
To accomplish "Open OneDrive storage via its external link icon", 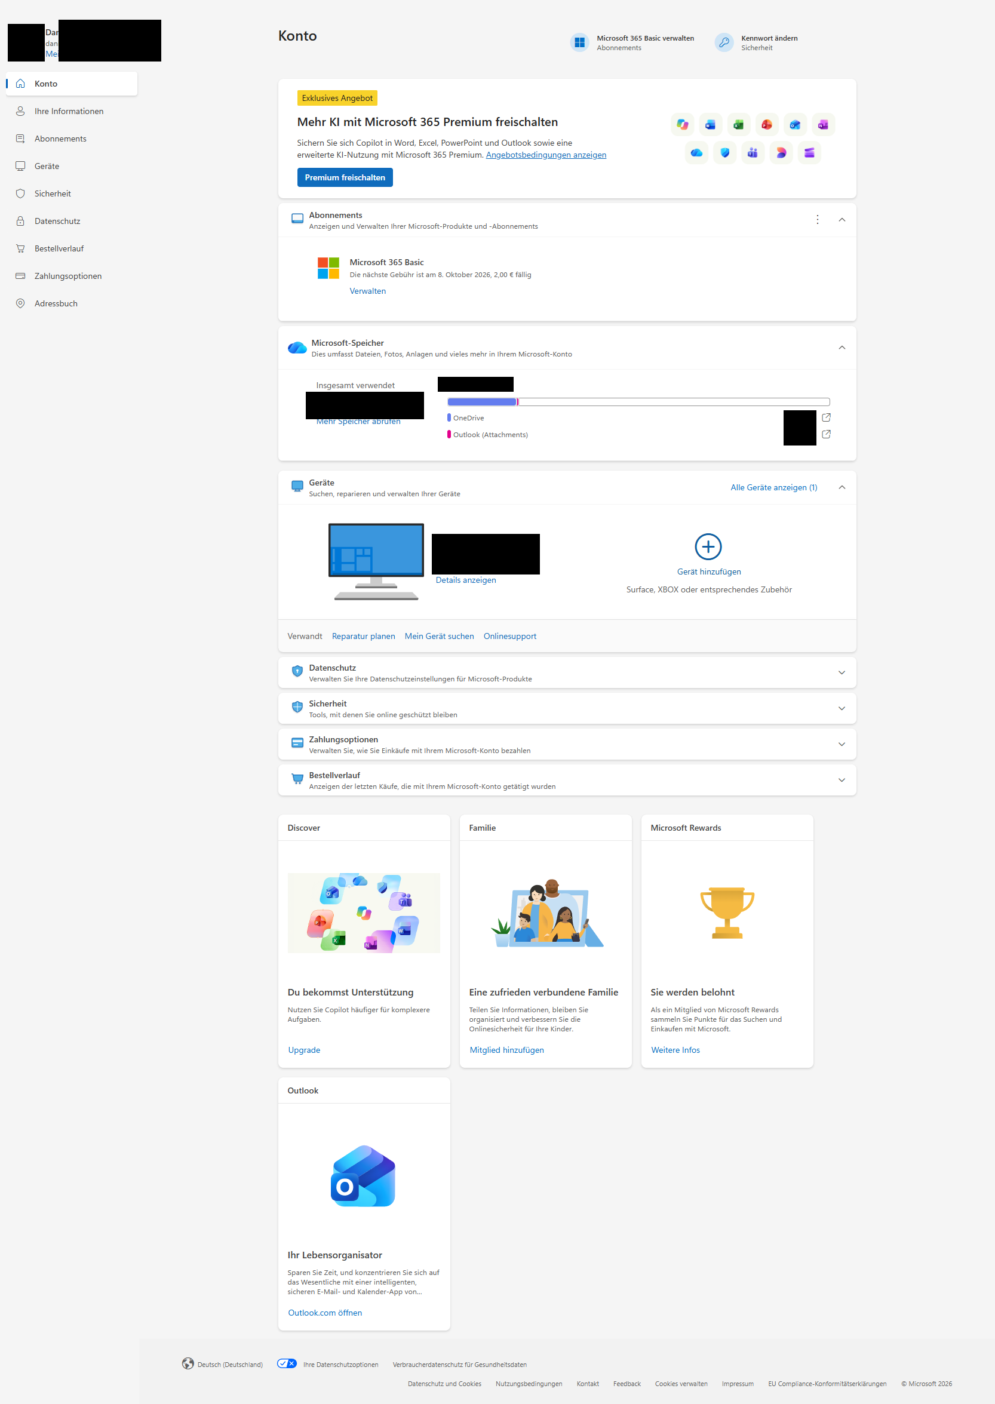I will click(826, 418).
